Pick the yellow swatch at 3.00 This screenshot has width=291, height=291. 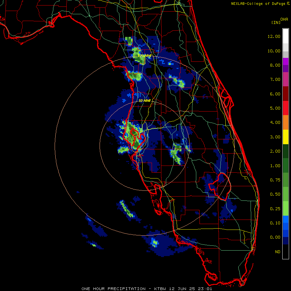click(x=286, y=137)
